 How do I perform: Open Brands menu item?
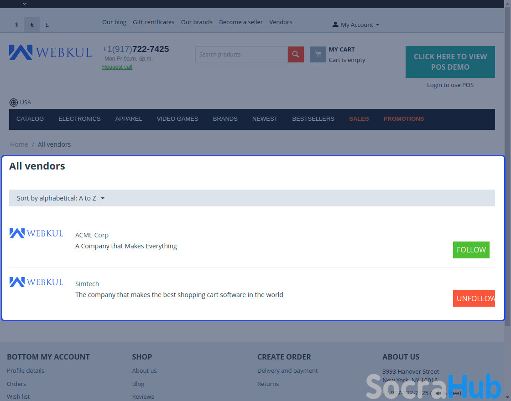pos(225,119)
